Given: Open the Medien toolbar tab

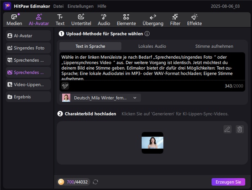Looking at the screenshot, I should [14, 20].
